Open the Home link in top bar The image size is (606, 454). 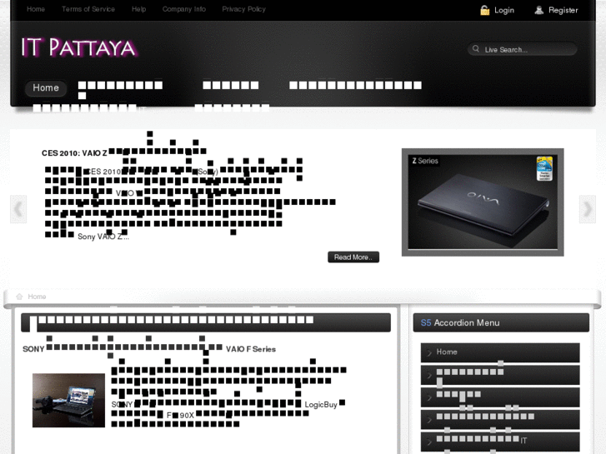click(36, 9)
